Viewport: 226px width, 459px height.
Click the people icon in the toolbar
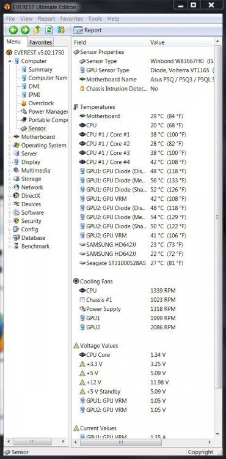(x=61, y=30)
